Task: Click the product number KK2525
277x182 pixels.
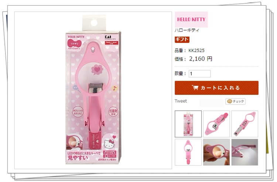Action: tap(196, 51)
